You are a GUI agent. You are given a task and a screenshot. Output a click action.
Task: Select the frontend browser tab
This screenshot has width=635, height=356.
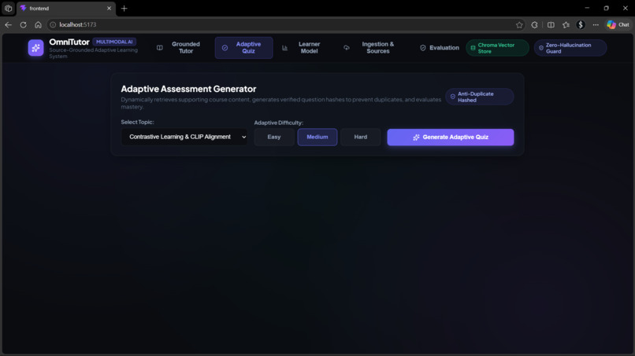(66, 8)
